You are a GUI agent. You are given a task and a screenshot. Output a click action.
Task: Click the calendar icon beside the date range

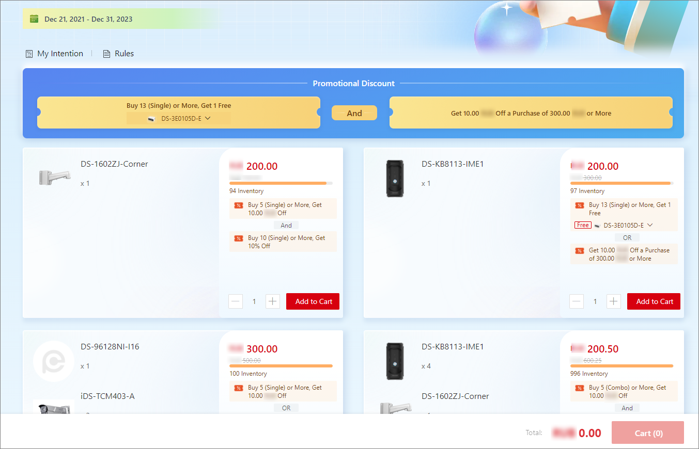tap(34, 19)
